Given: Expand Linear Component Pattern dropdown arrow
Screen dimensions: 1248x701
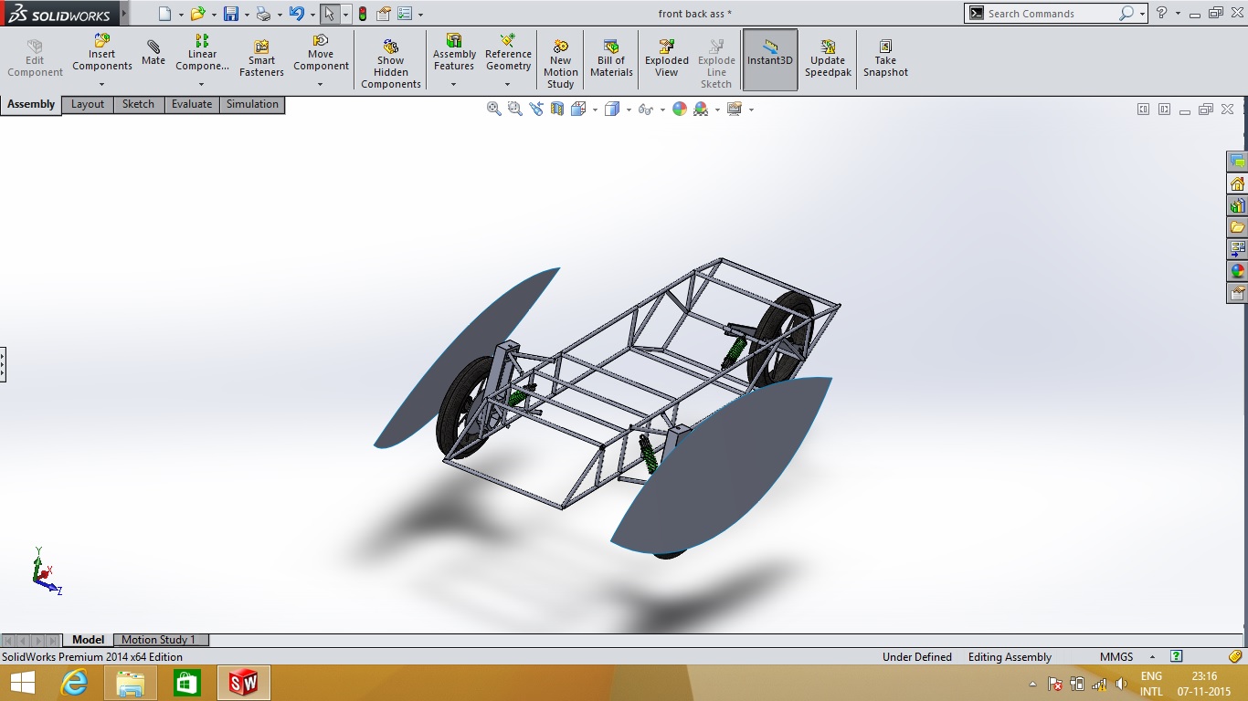Looking at the screenshot, I should [201, 85].
